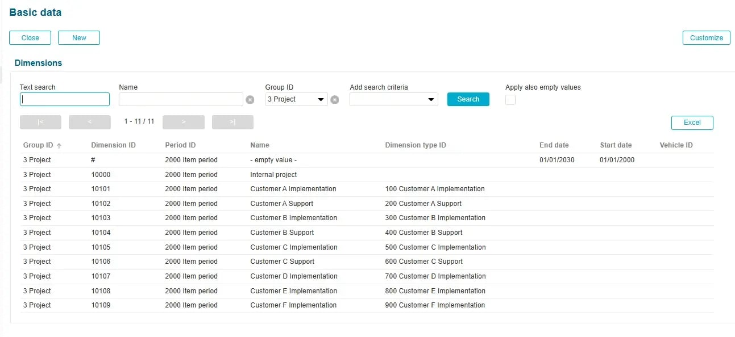
Task: Click the clear icon next to Name field
Action: [x=250, y=99]
